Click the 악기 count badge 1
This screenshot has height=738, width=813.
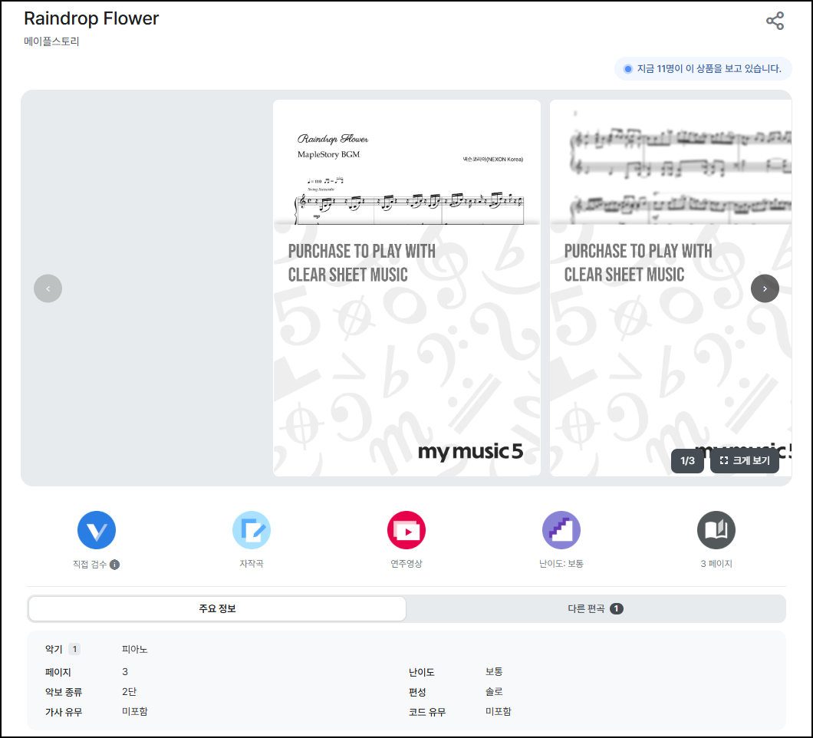coord(74,649)
